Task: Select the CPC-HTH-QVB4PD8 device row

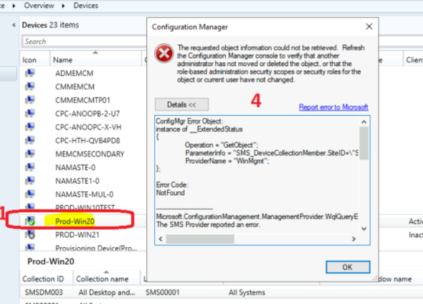Action: [83, 141]
